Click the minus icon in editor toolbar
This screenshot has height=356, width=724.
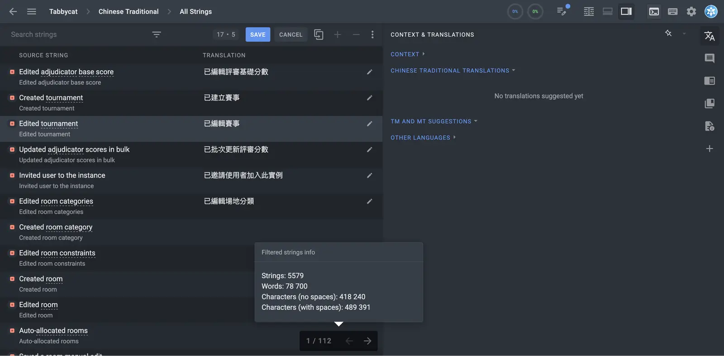click(x=356, y=34)
